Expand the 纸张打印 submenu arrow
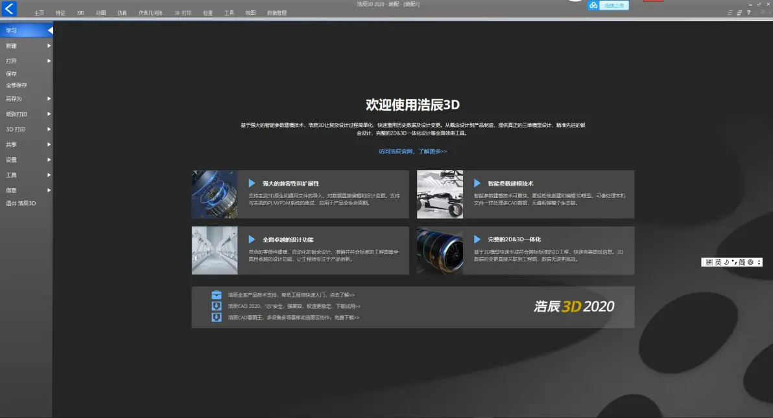This screenshot has width=773, height=418. click(x=49, y=114)
